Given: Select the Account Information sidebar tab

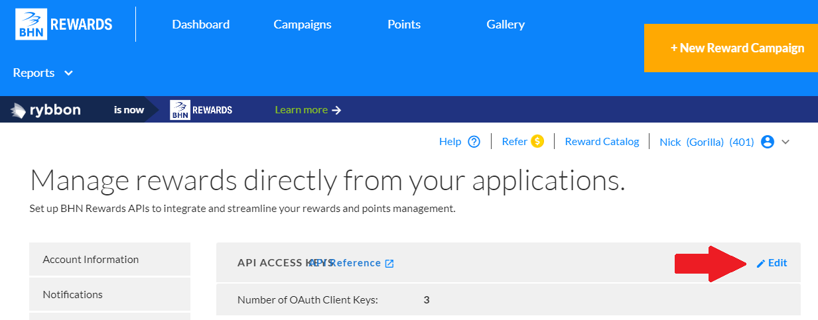Looking at the screenshot, I should [x=110, y=260].
